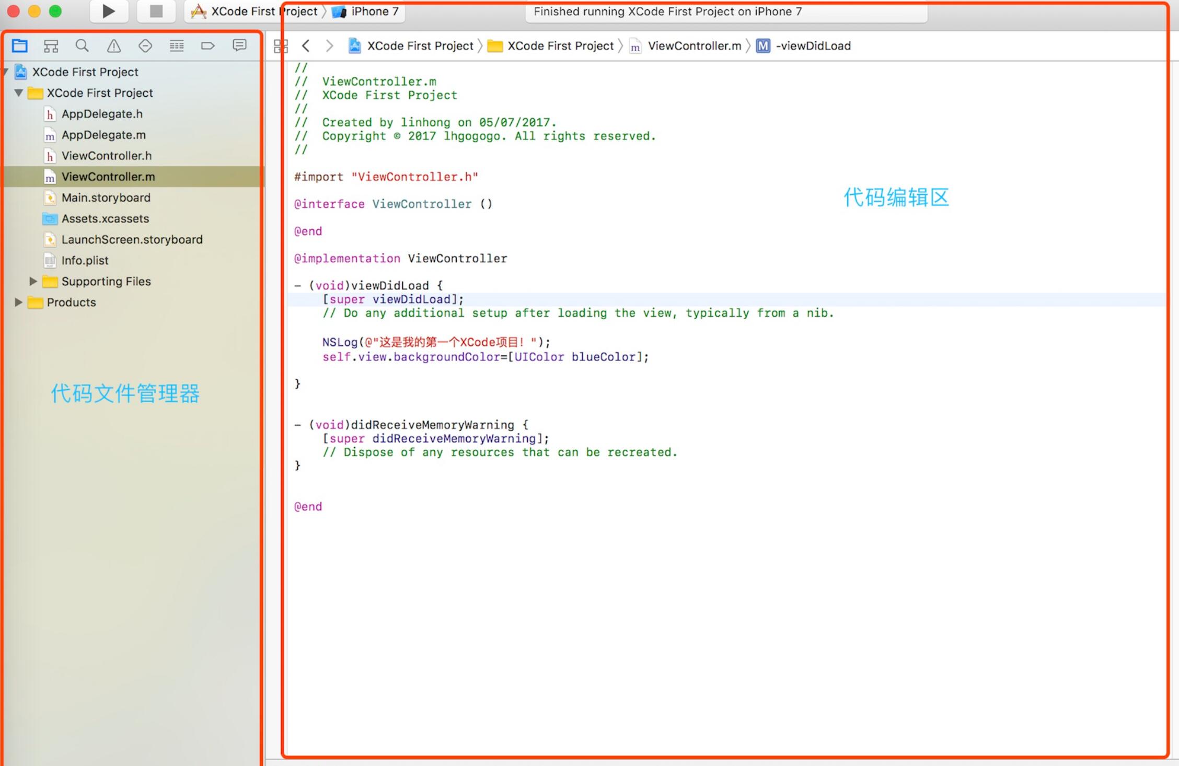Select ViewController.m in the navigator

coord(108,177)
